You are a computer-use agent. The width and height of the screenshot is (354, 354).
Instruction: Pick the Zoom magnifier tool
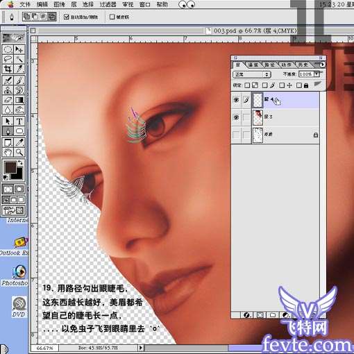click(19, 152)
